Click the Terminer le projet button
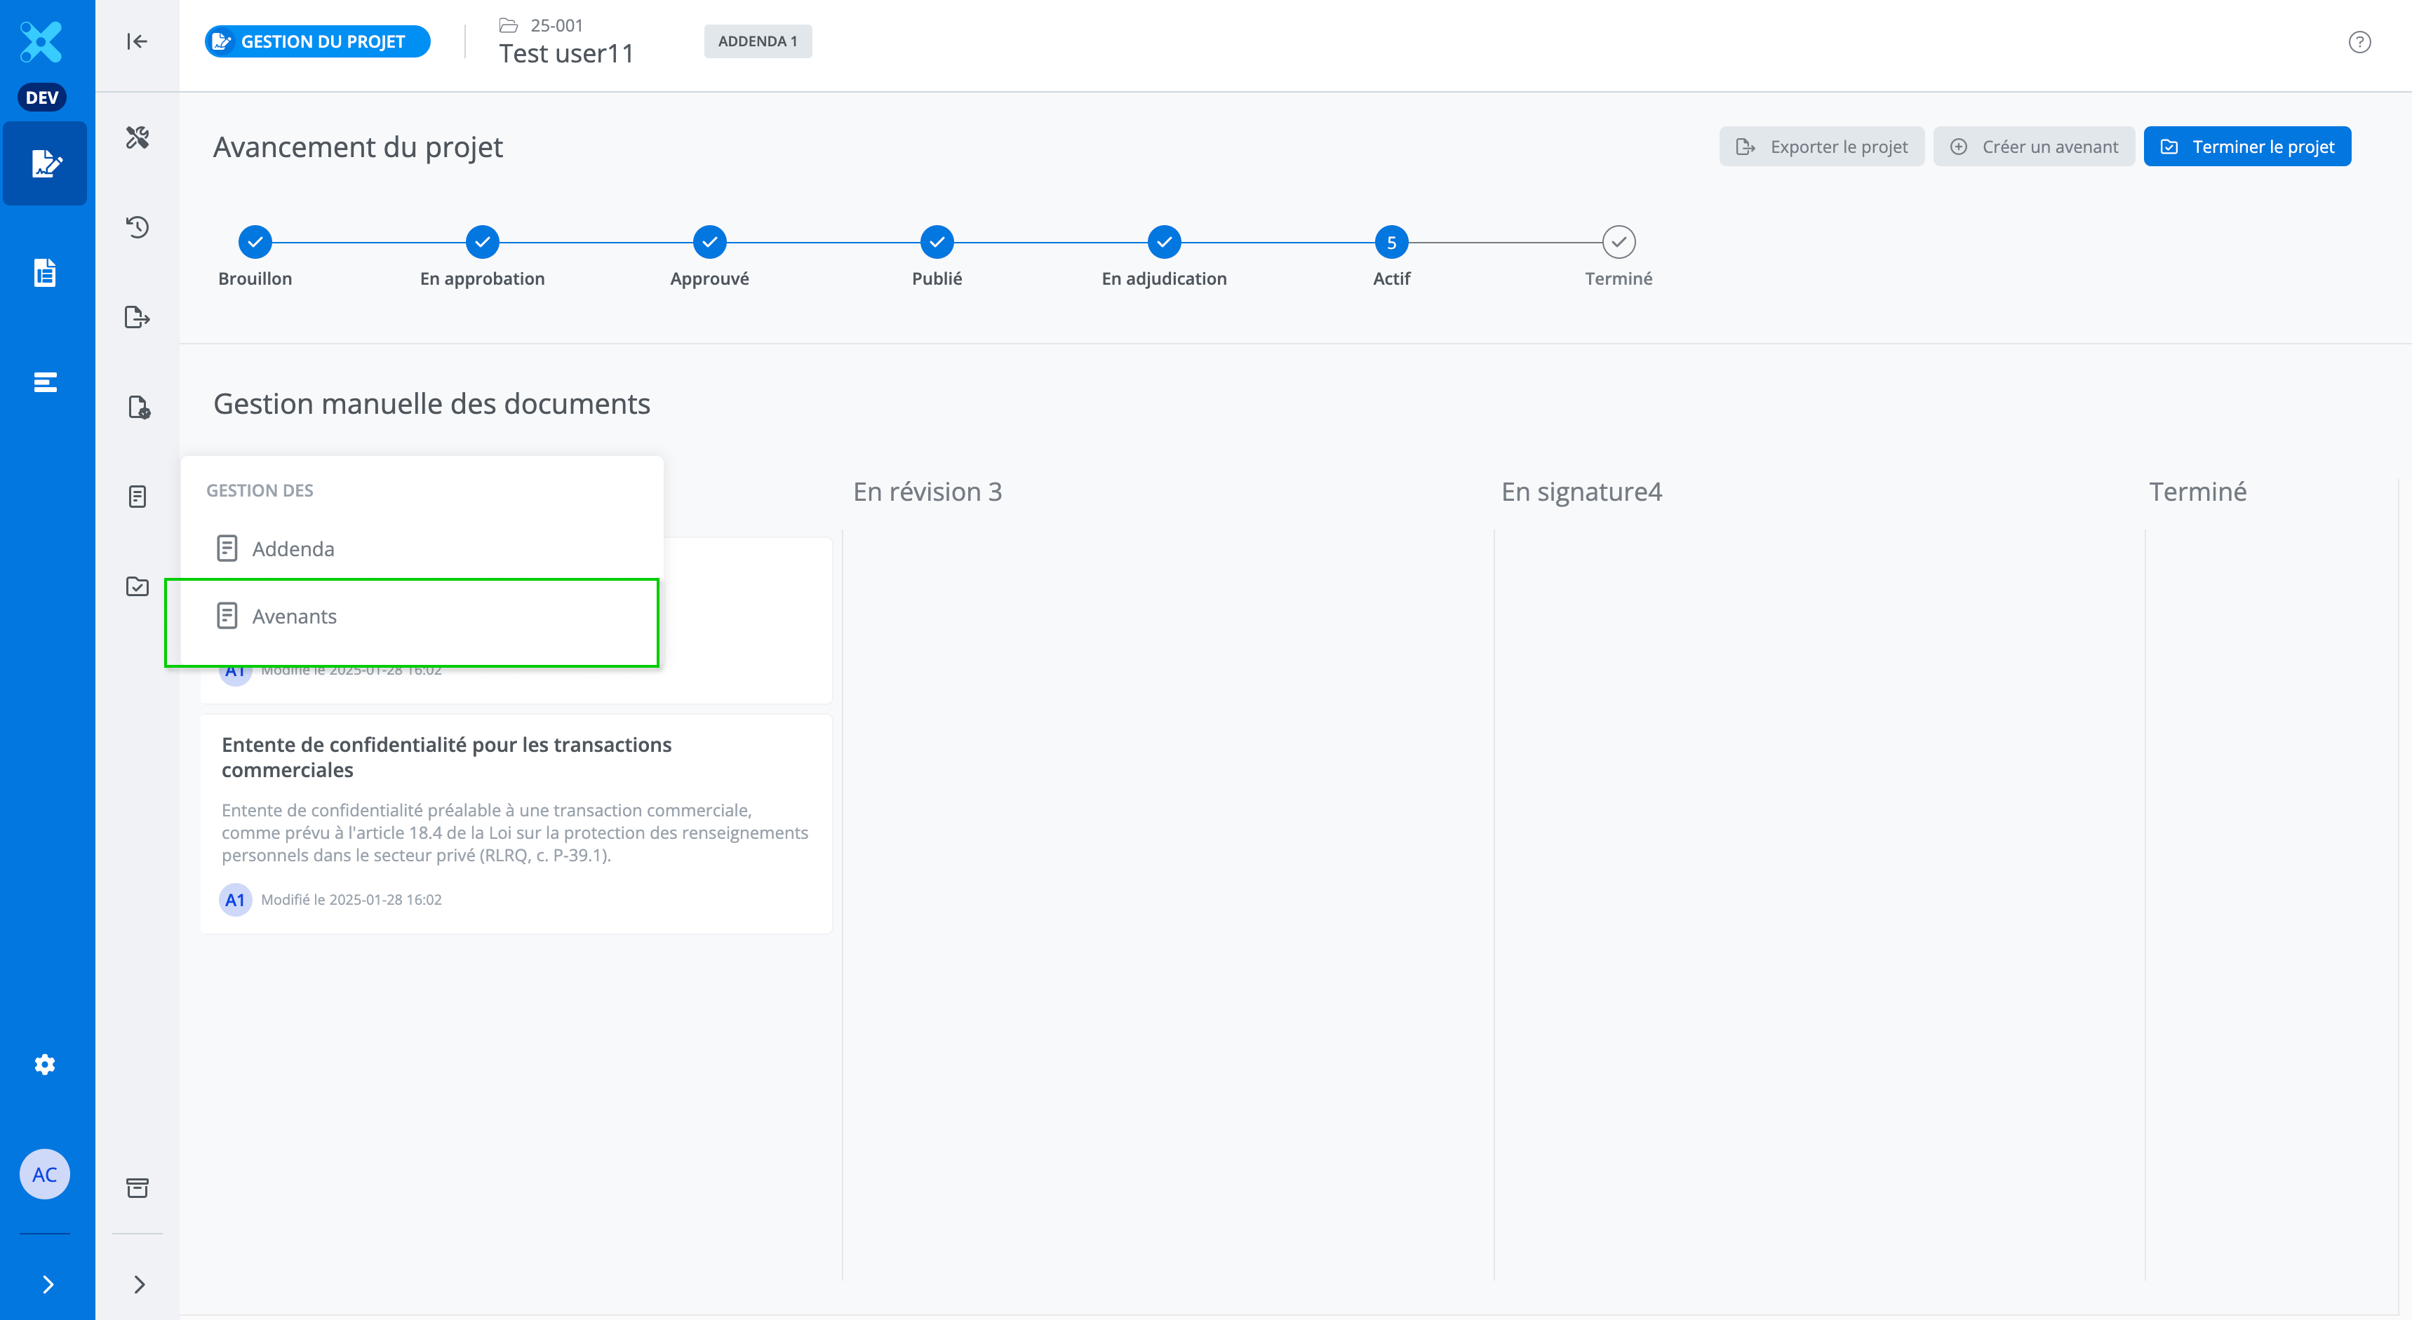This screenshot has width=2412, height=1320. [2247, 146]
